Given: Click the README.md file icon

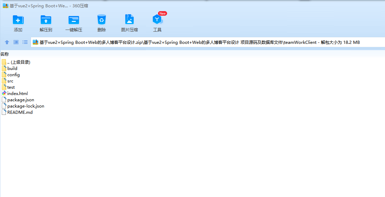Looking at the screenshot, I should 4,112.
